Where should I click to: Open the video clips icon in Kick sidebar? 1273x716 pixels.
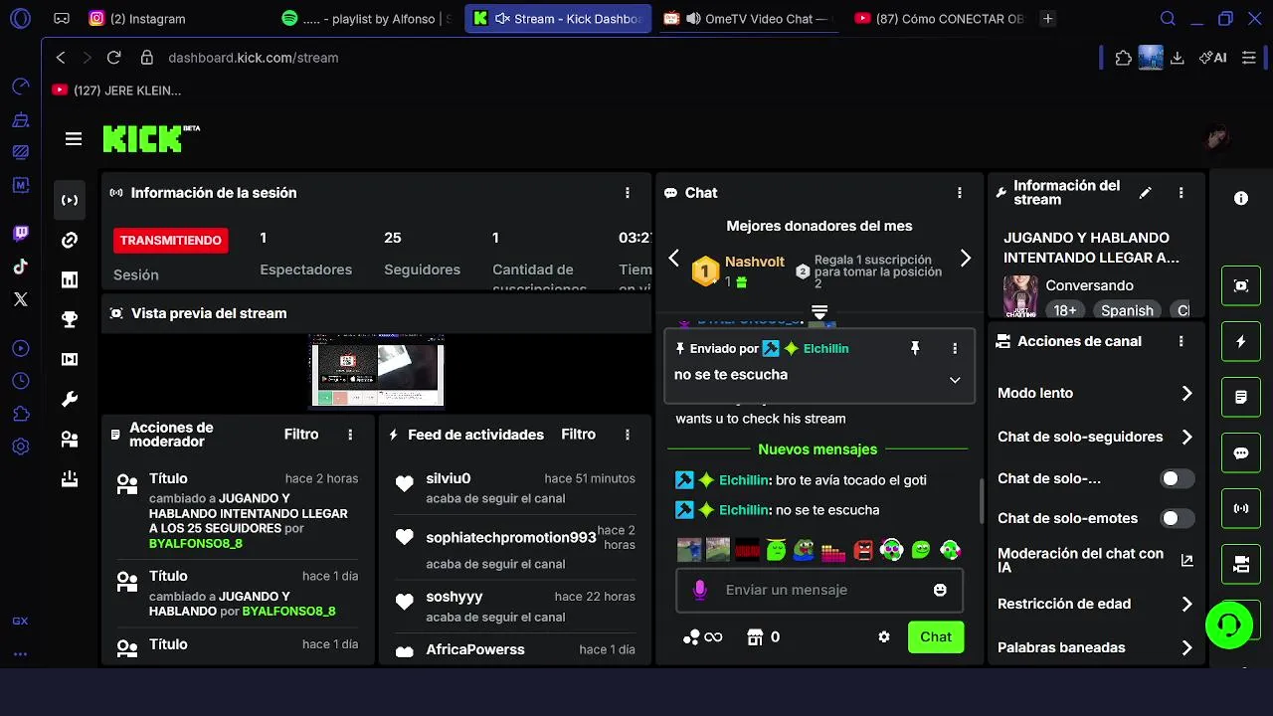[70, 359]
